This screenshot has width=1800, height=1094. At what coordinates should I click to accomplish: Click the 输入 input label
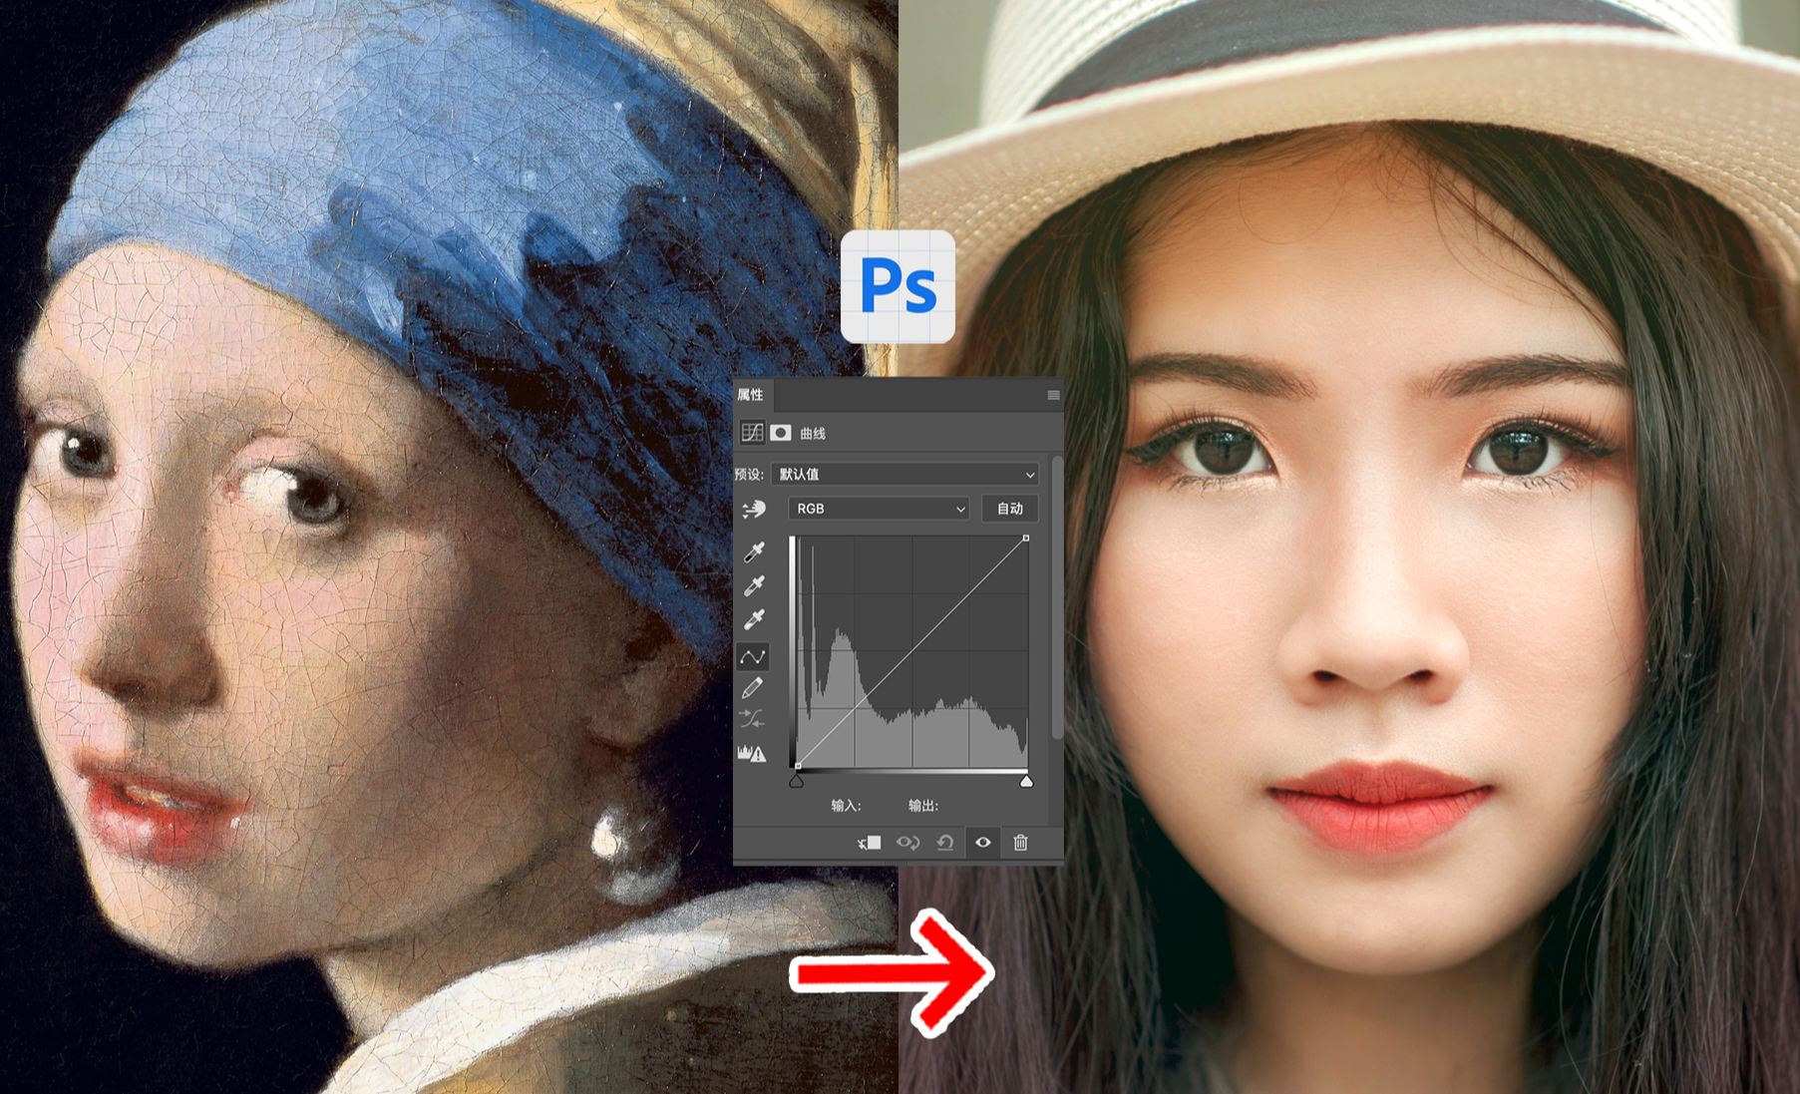[846, 806]
